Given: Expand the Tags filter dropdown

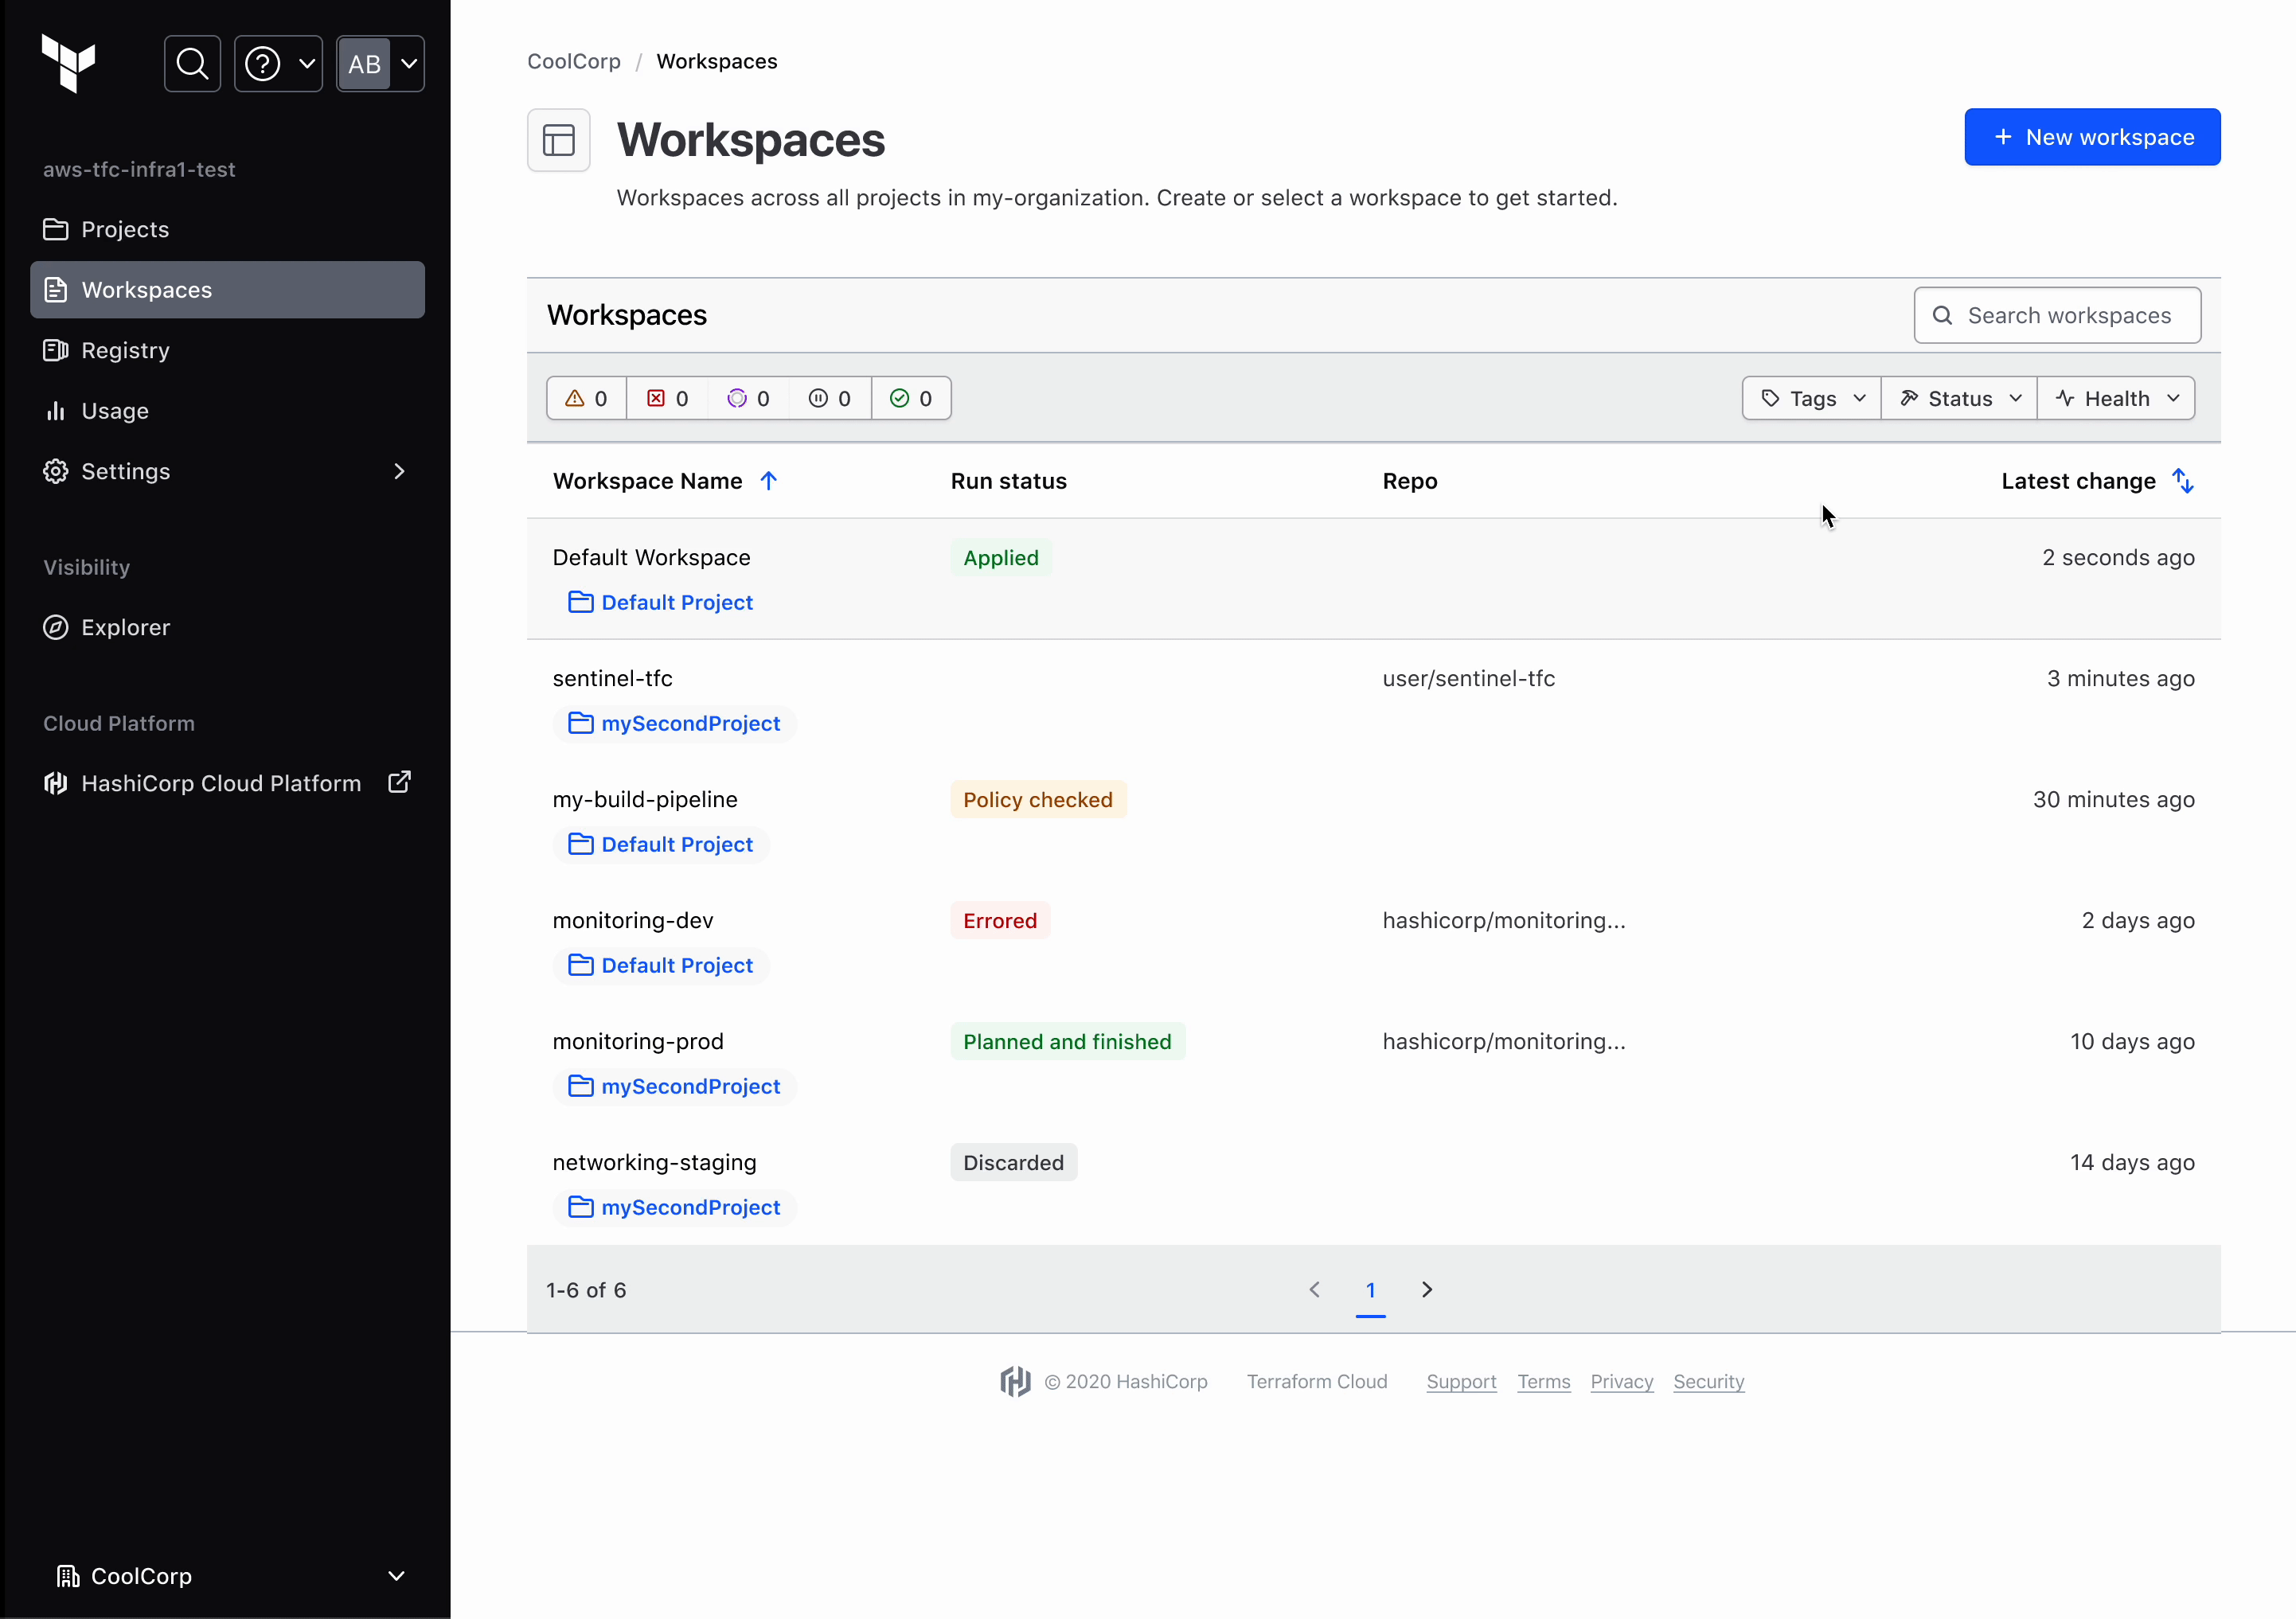Looking at the screenshot, I should coord(1812,398).
